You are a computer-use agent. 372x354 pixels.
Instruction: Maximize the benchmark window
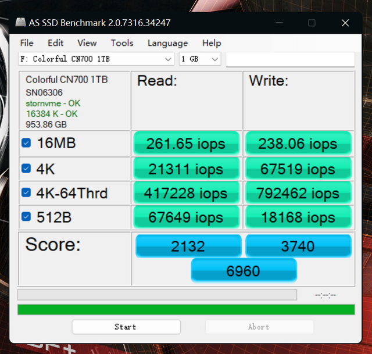point(312,23)
